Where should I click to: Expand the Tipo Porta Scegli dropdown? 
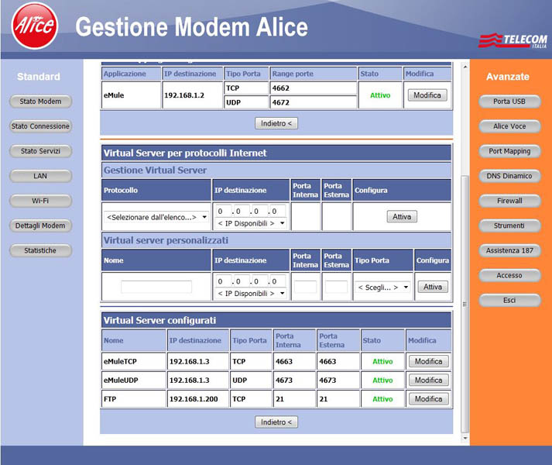[383, 288]
